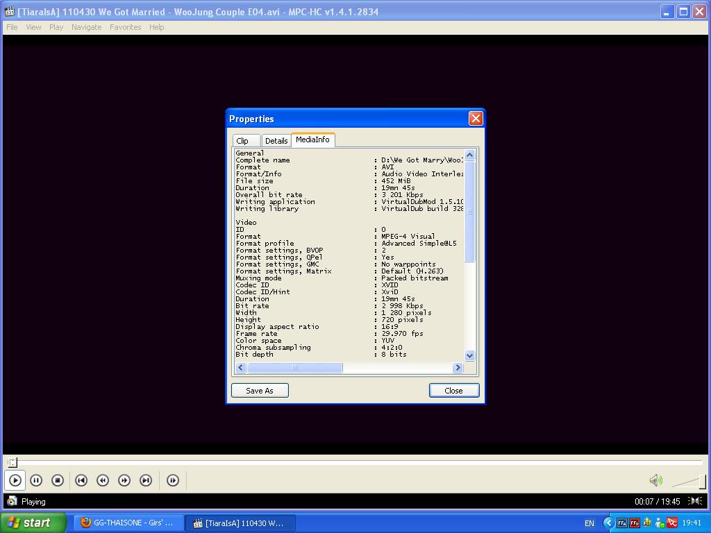Click the '16:9' display aspect ratio value
The image size is (711, 533).
coord(390,327)
